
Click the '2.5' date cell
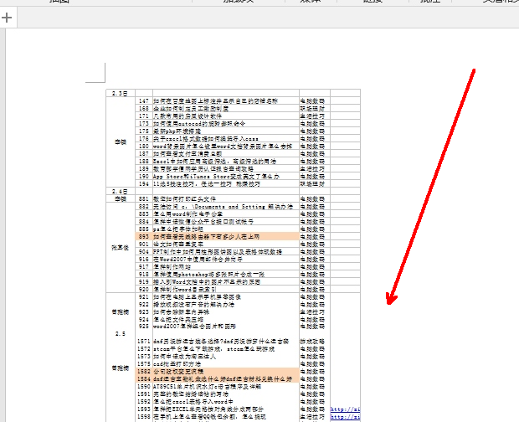pyautogui.click(x=121, y=333)
